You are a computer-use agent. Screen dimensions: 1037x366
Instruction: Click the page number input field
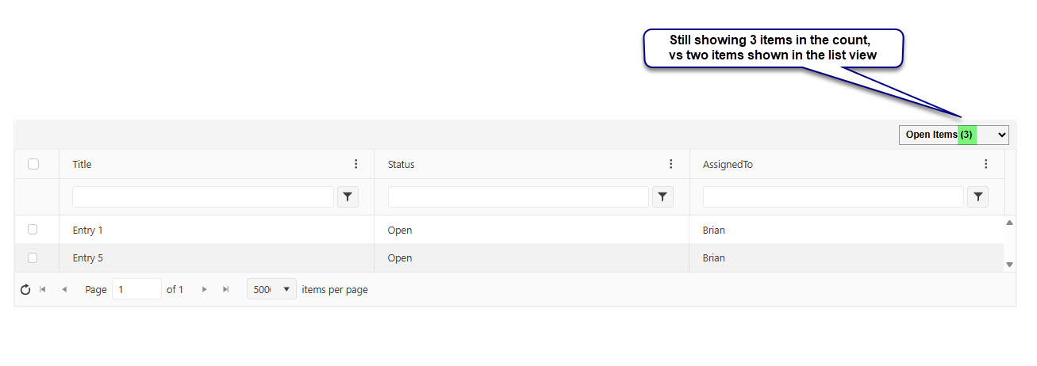[x=136, y=289]
